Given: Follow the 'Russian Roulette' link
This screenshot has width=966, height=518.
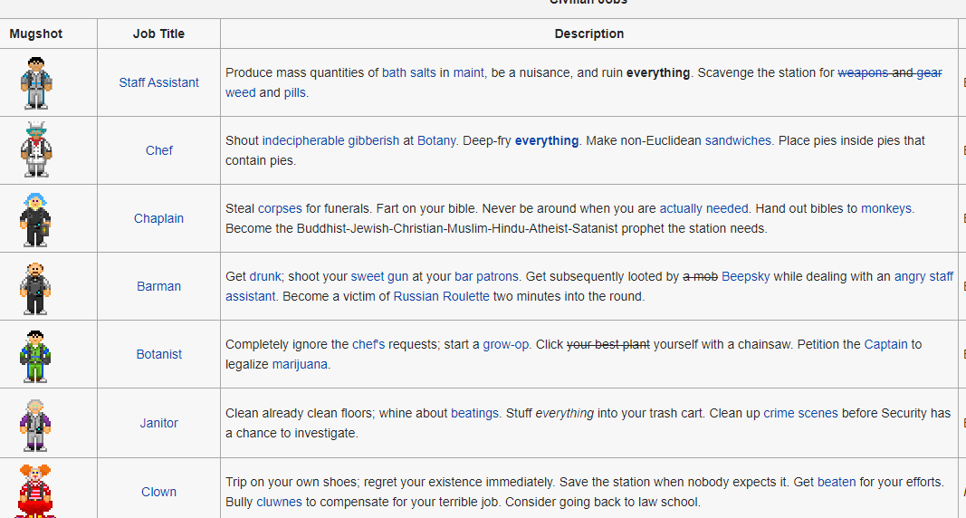Looking at the screenshot, I should (441, 295).
